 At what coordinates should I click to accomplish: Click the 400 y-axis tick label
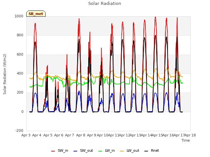click(20, 73)
